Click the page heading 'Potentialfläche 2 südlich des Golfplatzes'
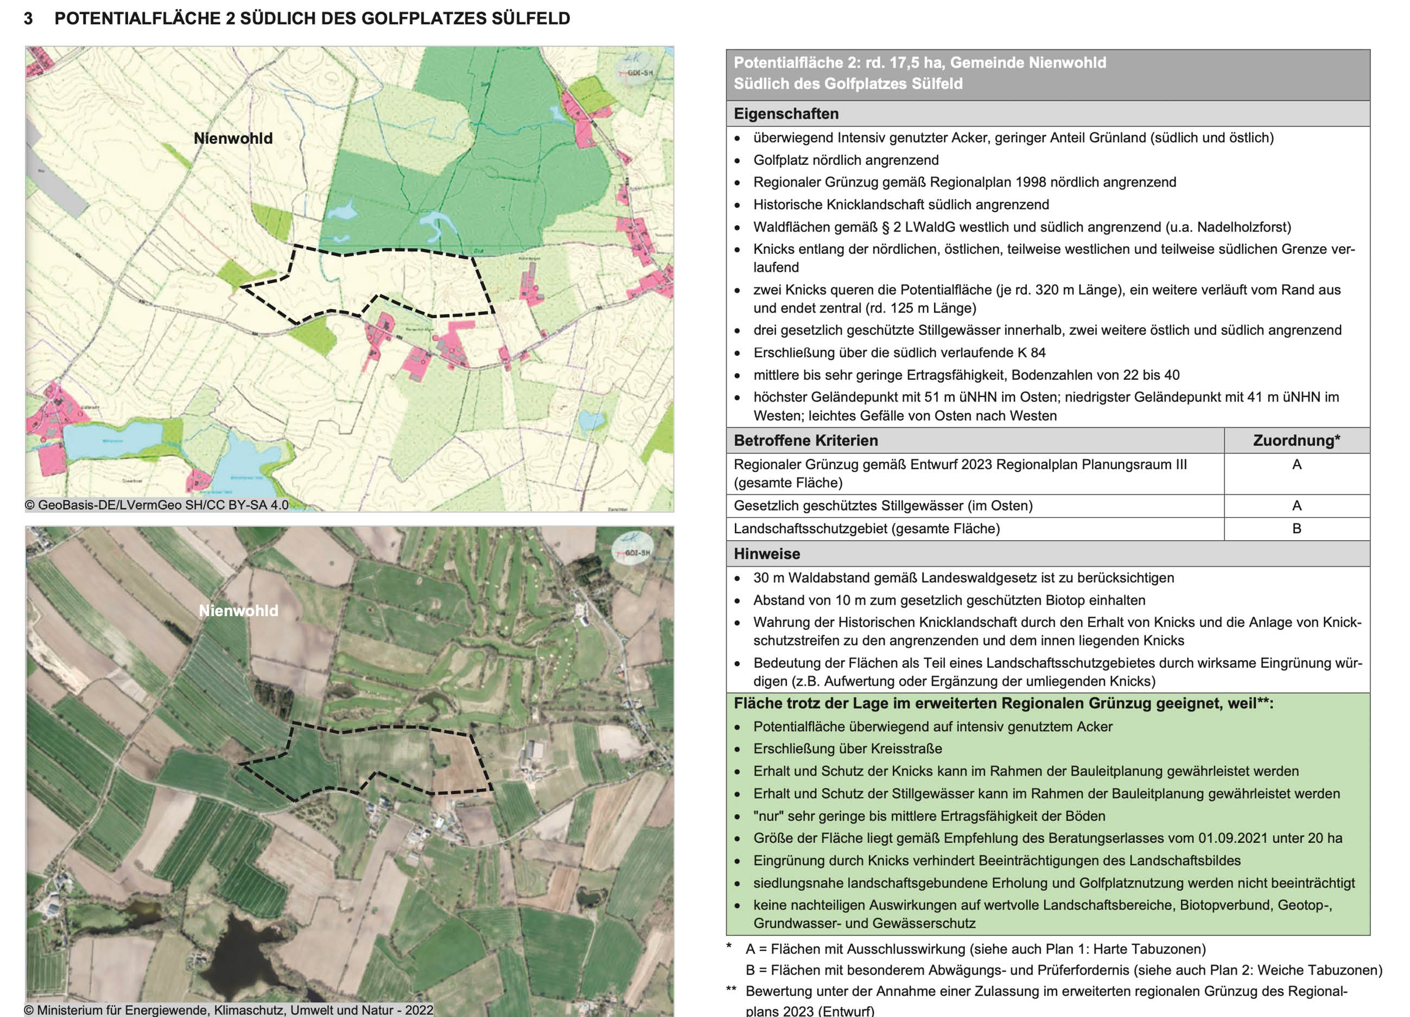 (312, 18)
